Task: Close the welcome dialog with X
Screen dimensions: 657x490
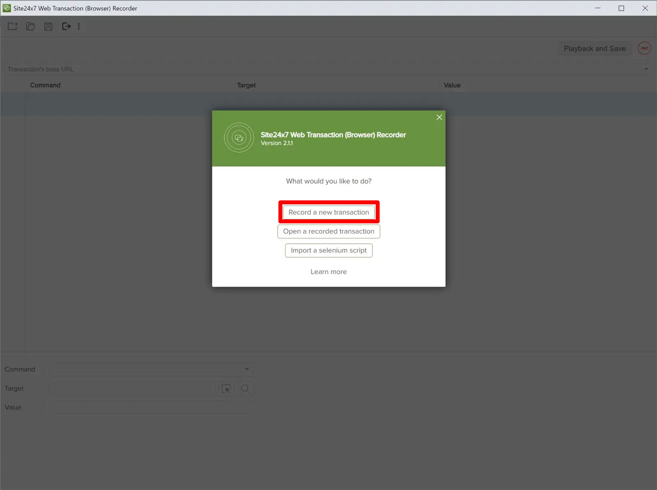Action: (439, 117)
